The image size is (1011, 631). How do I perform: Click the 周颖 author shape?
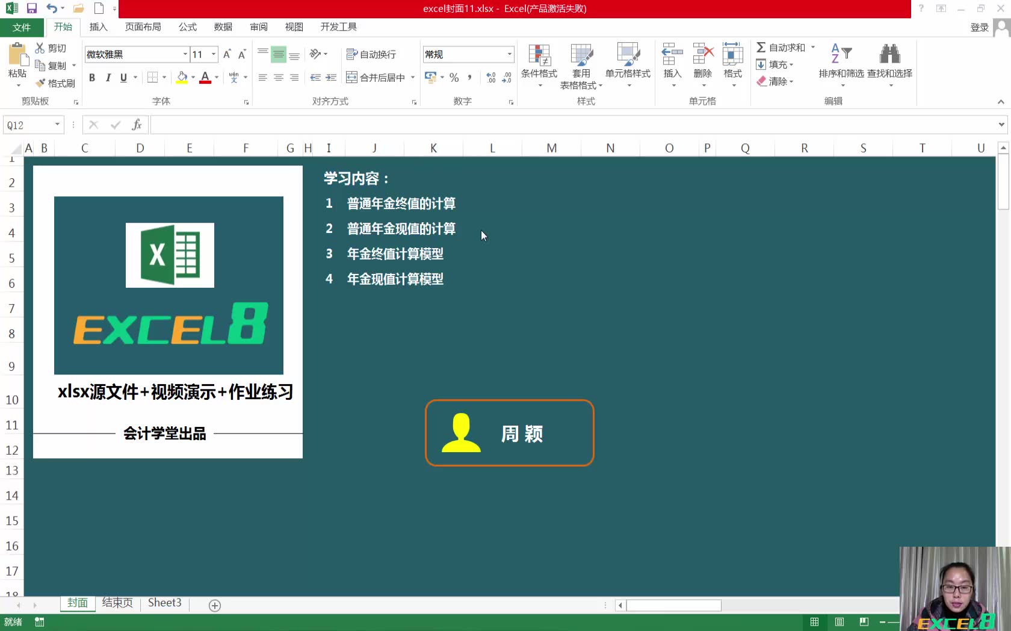coord(509,433)
